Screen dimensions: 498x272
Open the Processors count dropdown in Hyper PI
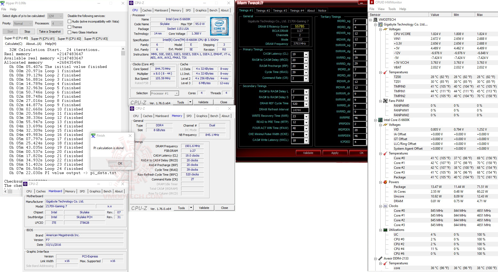pos(57,24)
